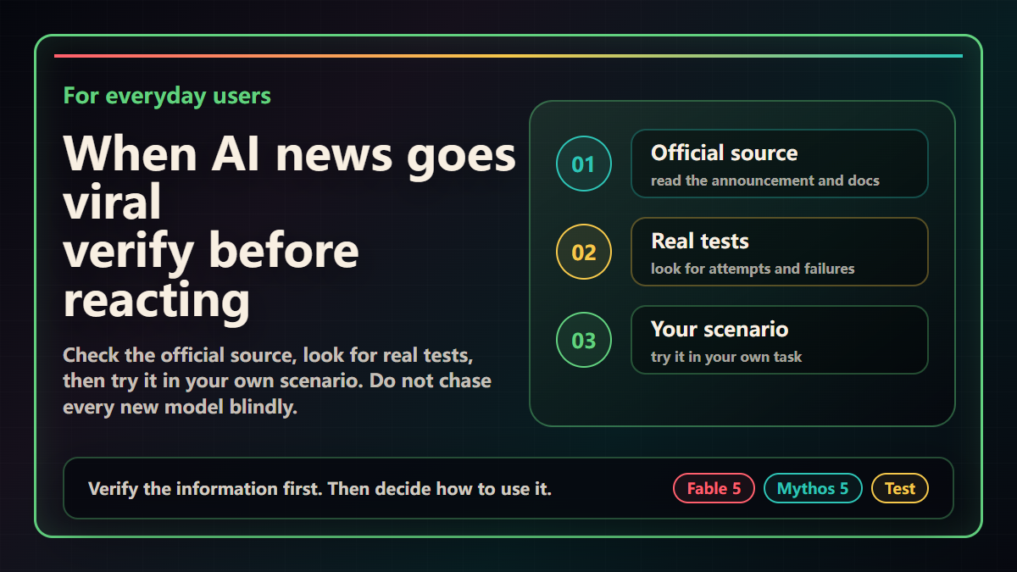The width and height of the screenshot is (1017, 572).
Task: Click the 'For everyday users' label
Action: point(167,95)
